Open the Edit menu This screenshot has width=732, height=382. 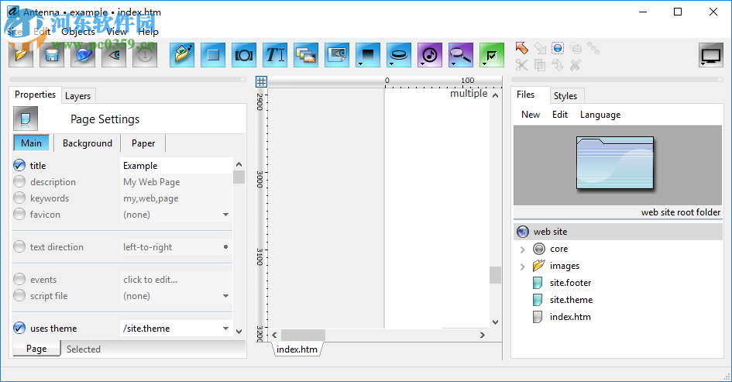[42, 32]
